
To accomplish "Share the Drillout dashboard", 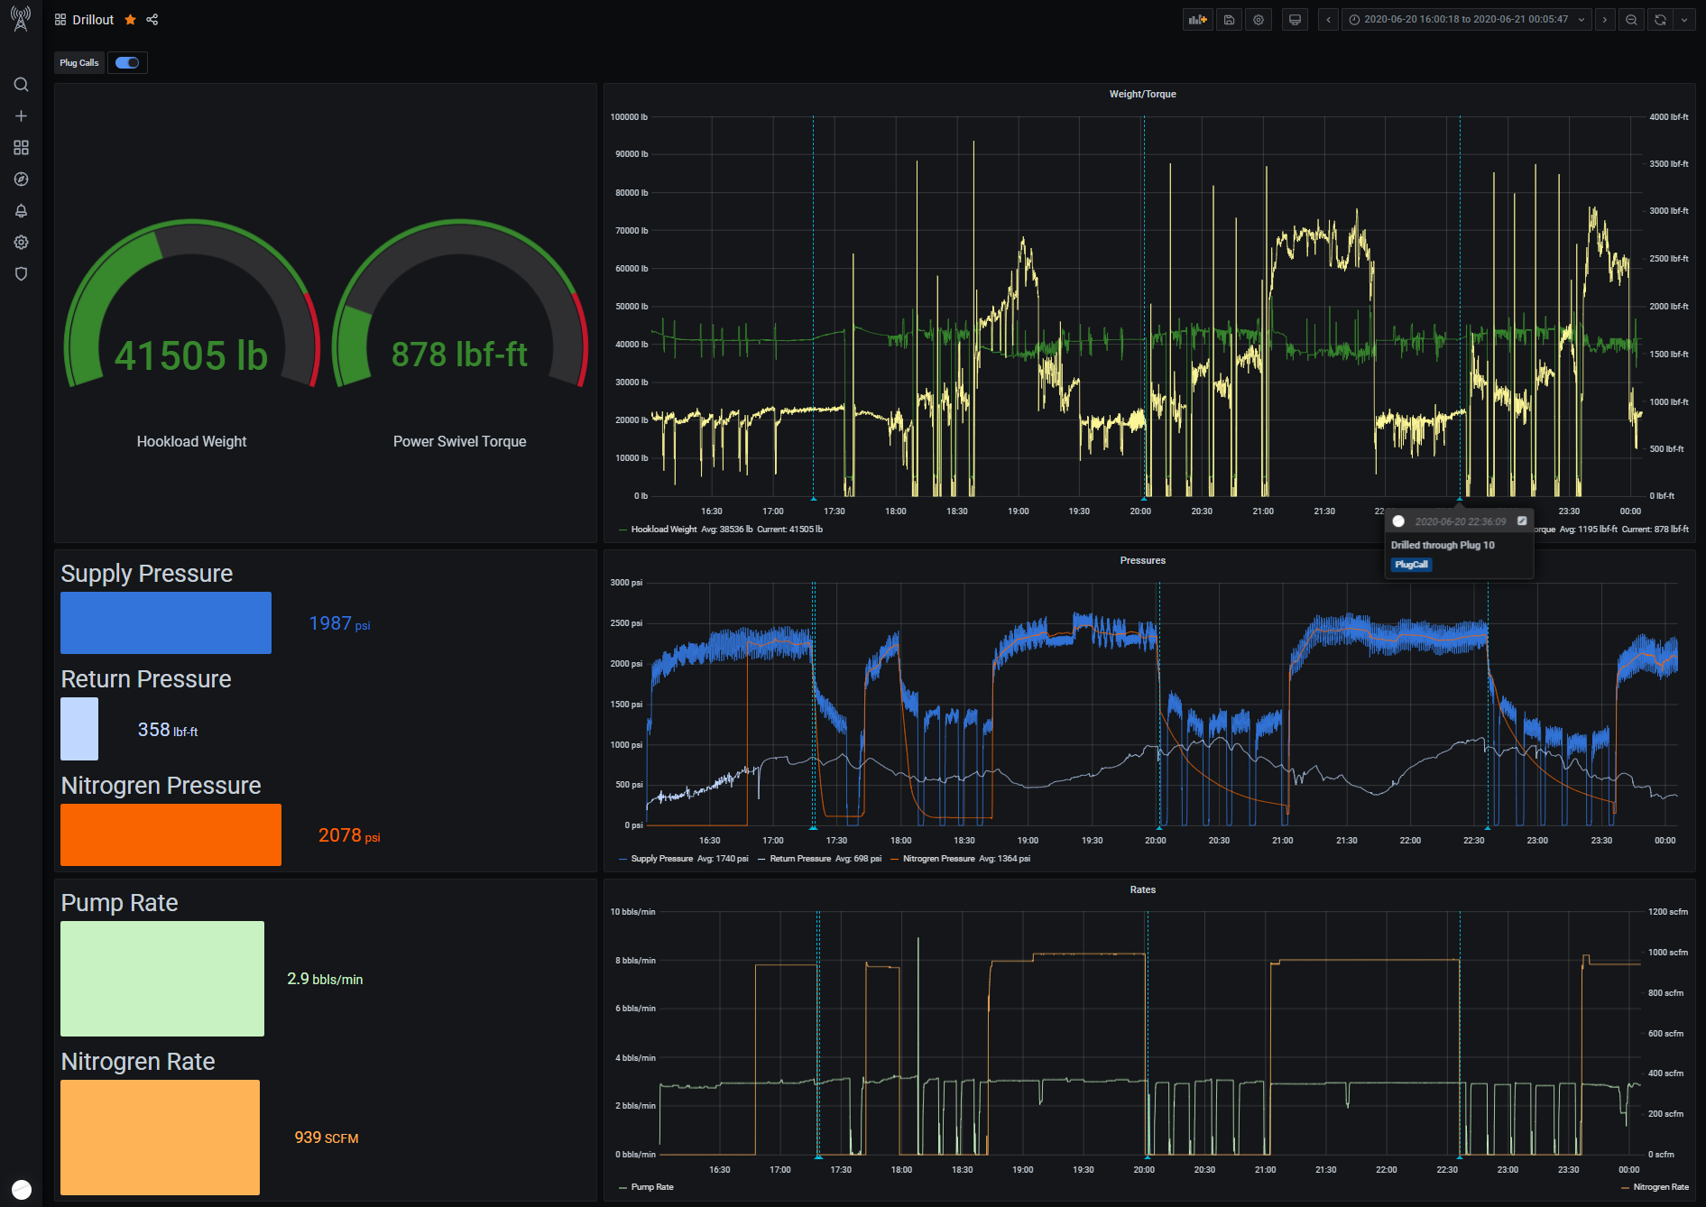I will [x=152, y=20].
